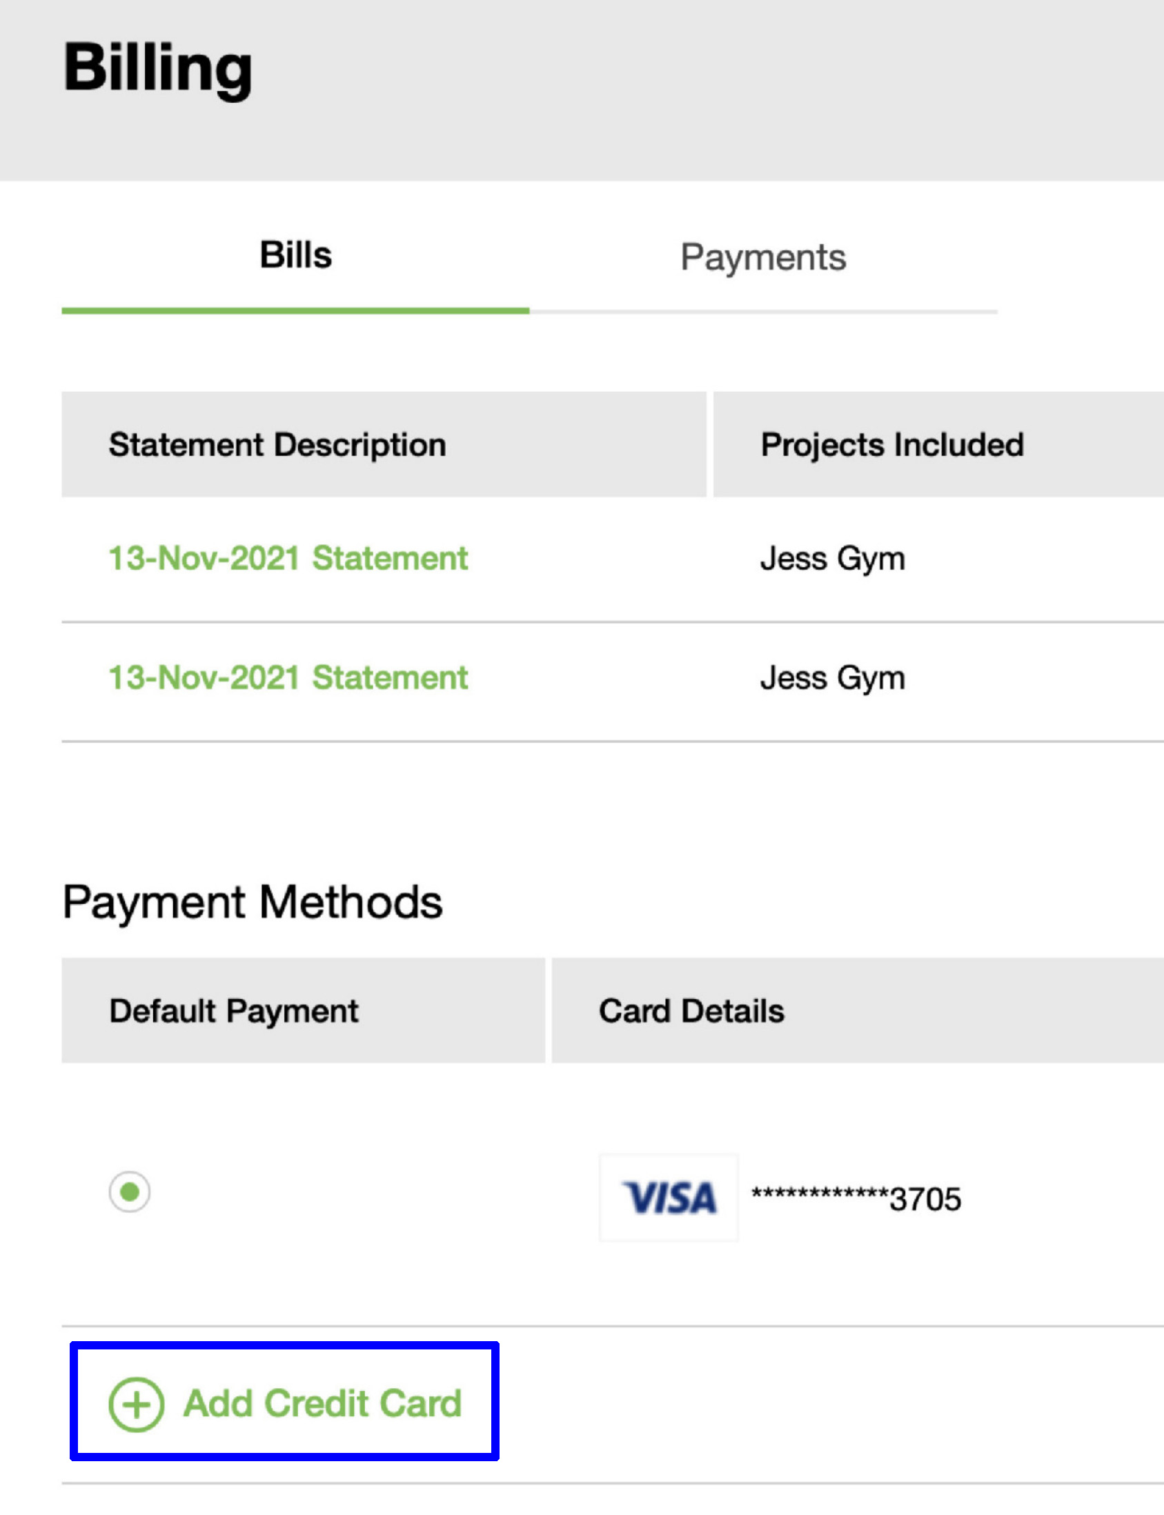Click the Card Details column header
Image resolution: width=1164 pixels, height=1515 pixels.
[691, 1011]
